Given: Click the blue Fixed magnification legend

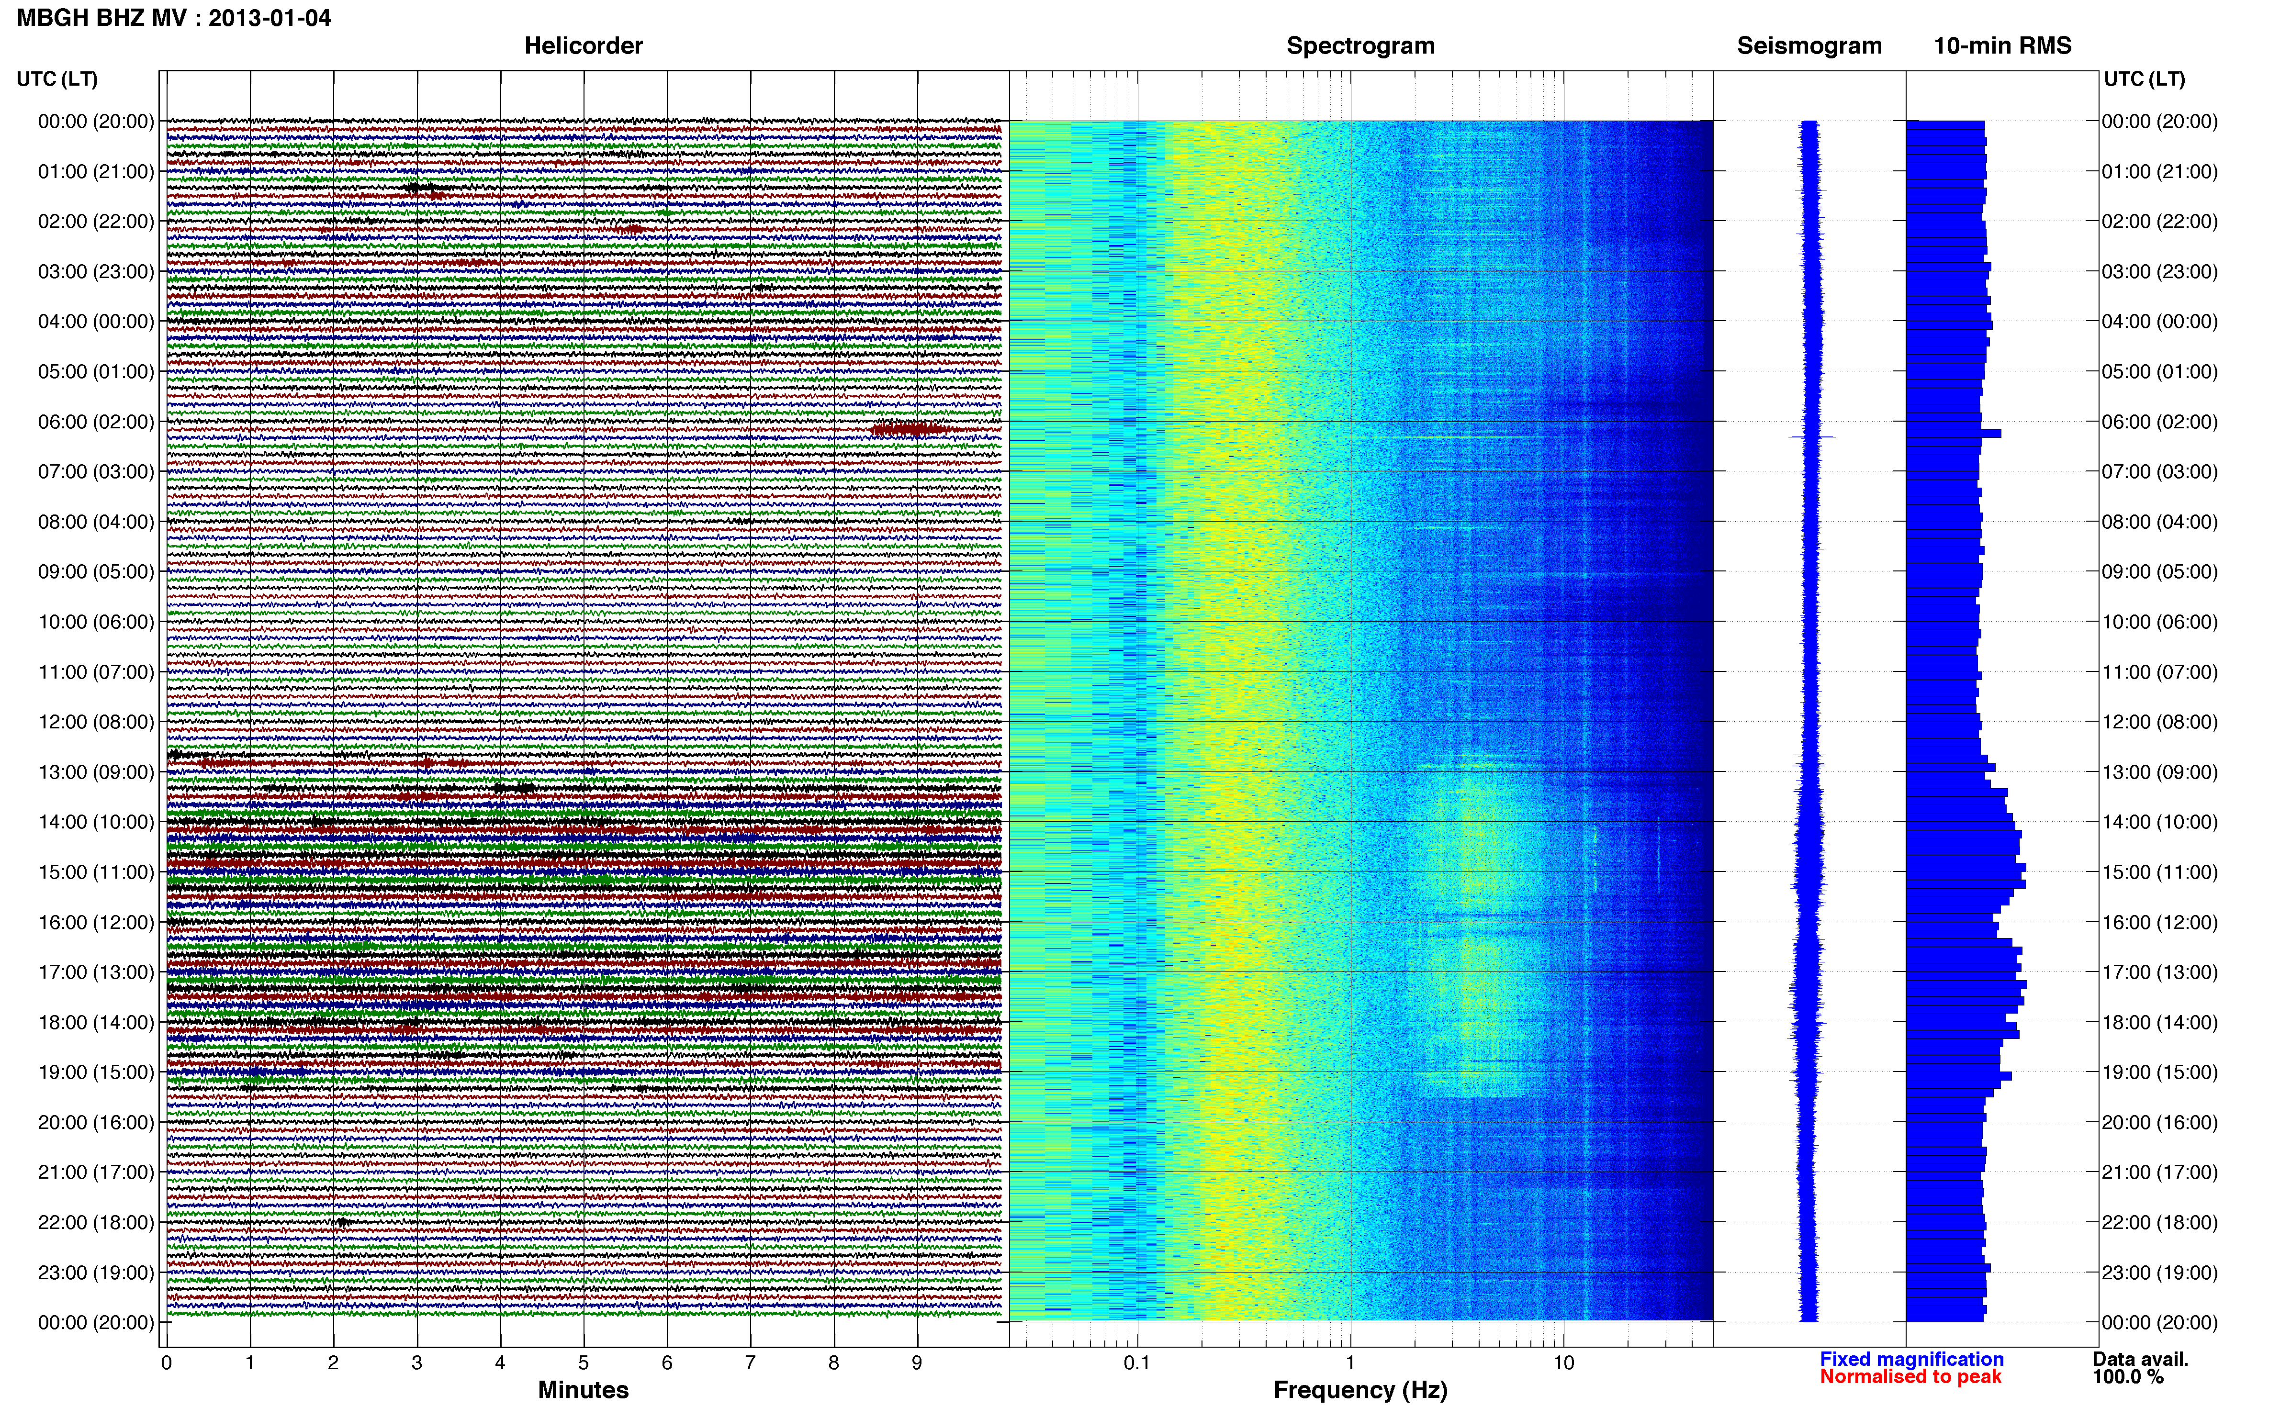Looking at the screenshot, I should coord(1911,1359).
